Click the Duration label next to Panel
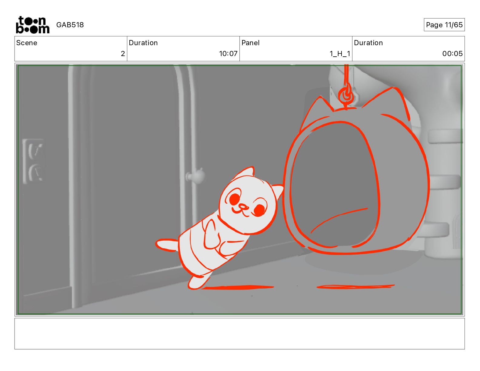Screen dimensions: 480x371 click(x=368, y=43)
